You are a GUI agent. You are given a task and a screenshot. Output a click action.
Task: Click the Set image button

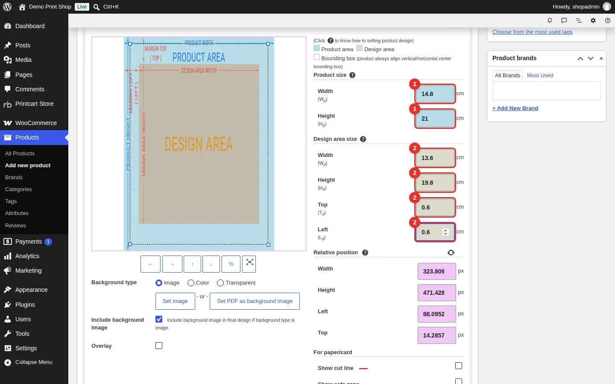click(175, 301)
